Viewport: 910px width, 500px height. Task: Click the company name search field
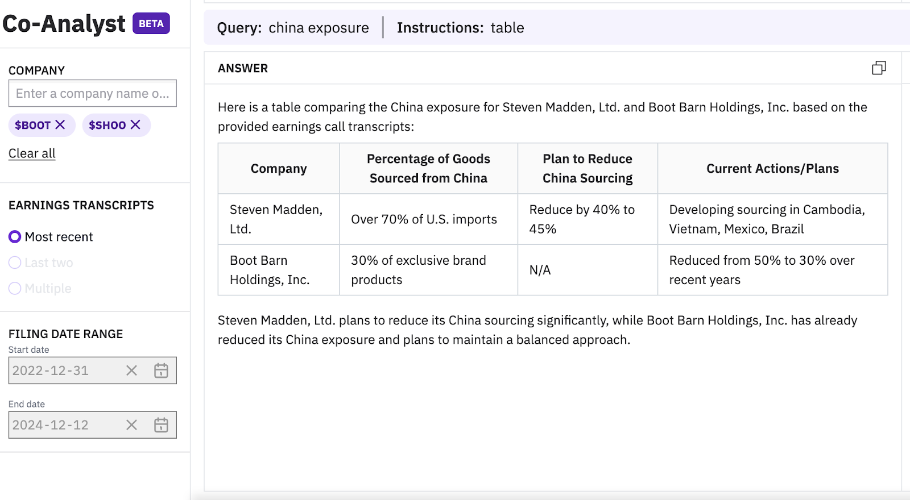point(92,93)
